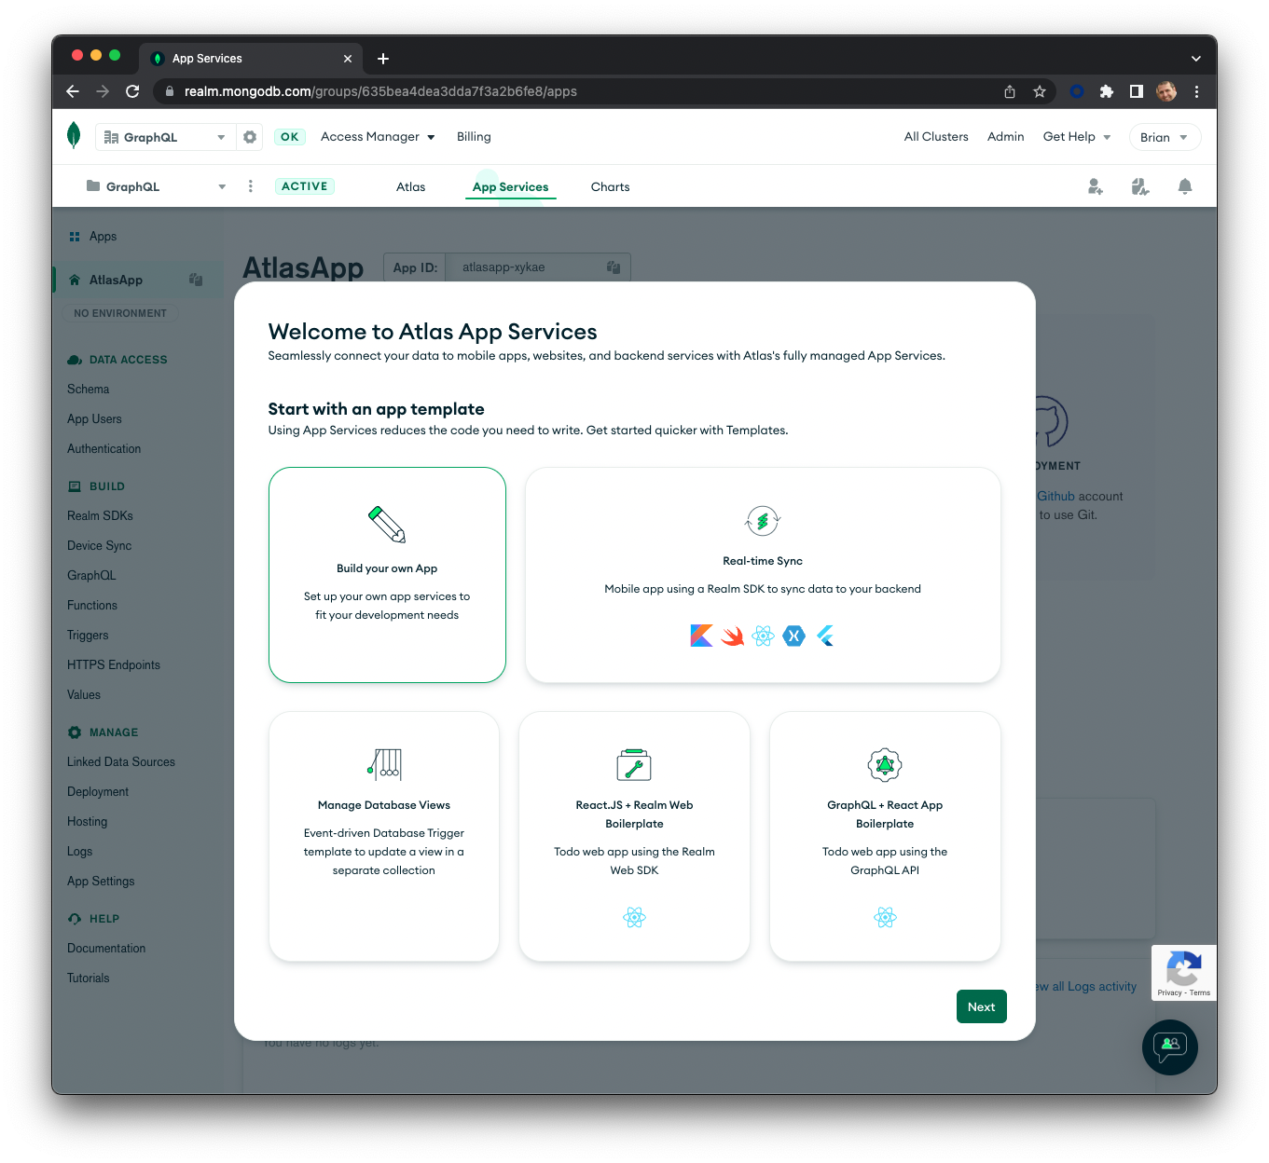This screenshot has width=1269, height=1163.
Task: Copy App ID with the clipboard icon
Action: pyautogui.click(x=614, y=267)
